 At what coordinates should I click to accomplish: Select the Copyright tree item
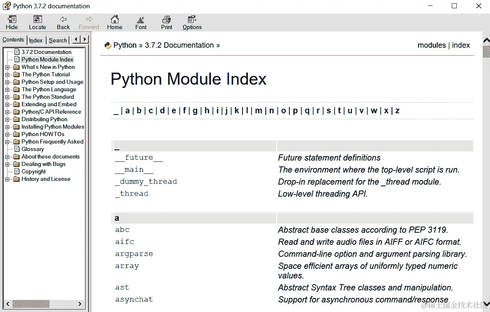tap(34, 171)
